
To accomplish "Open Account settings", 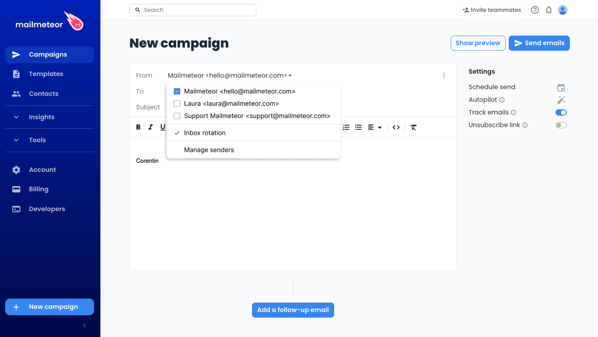I will pos(50,170).
